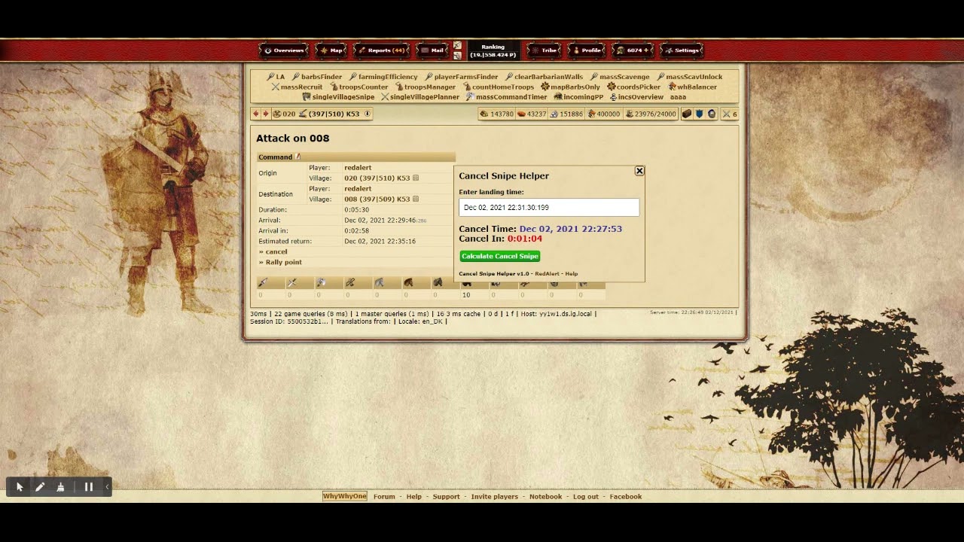This screenshot has width=964, height=542.
Task: Run the playerFarmsFinder quickbar script
Action: click(462, 77)
